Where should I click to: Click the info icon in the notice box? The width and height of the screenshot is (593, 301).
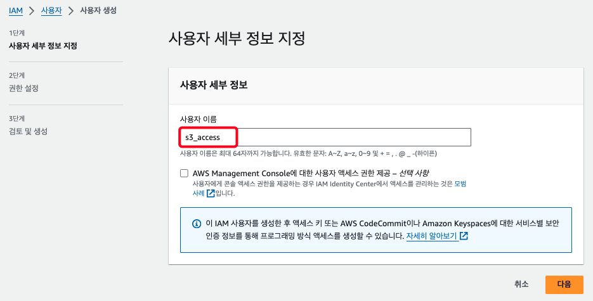point(197,224)
